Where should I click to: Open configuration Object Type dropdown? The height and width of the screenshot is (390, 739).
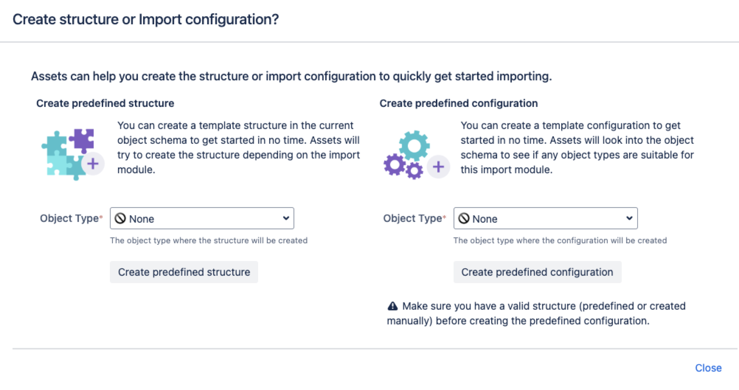[x=545, y=219]
